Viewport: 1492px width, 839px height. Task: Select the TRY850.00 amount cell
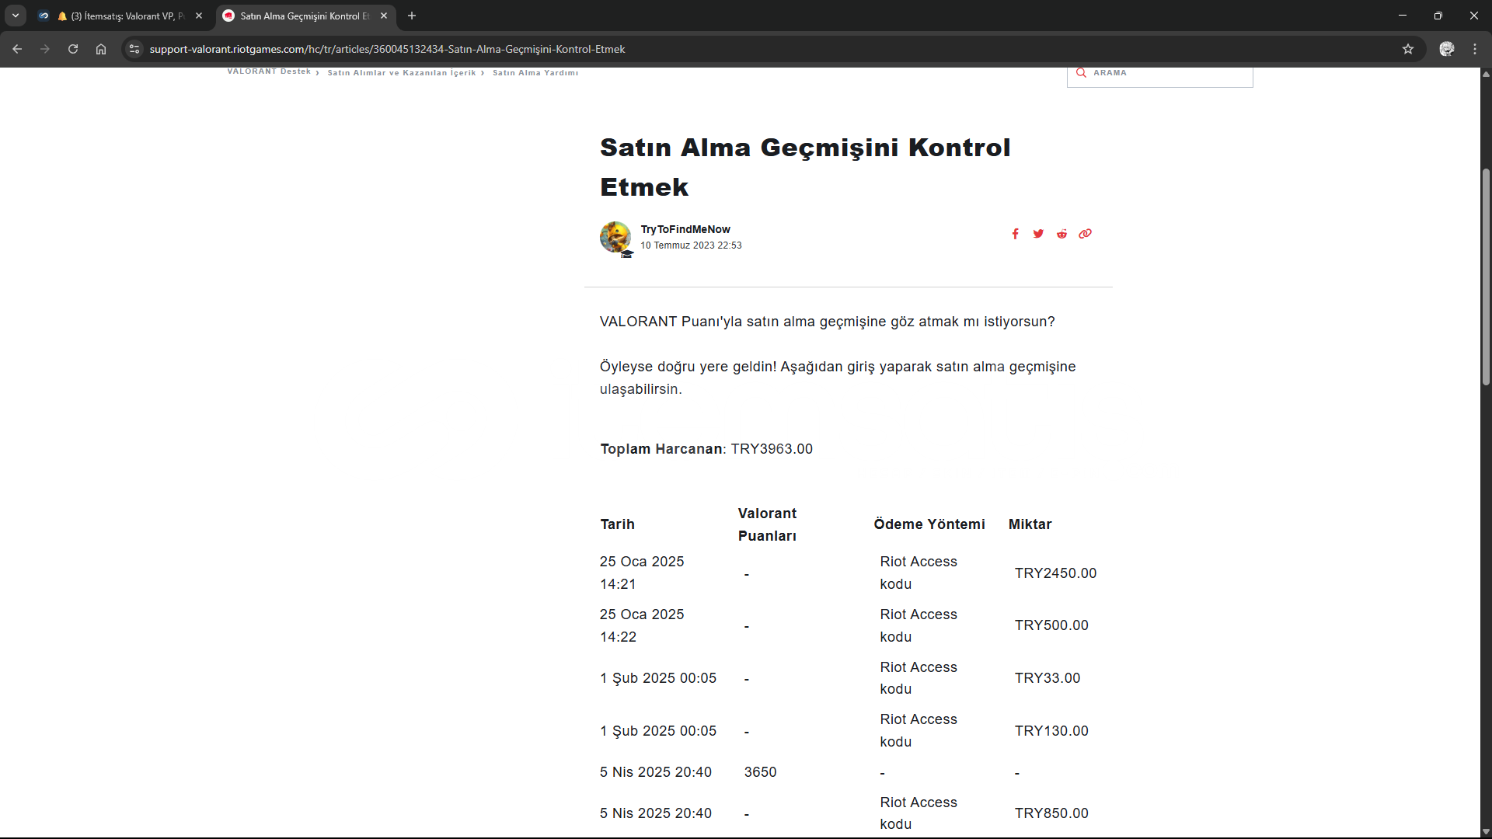coord(1051,813)
